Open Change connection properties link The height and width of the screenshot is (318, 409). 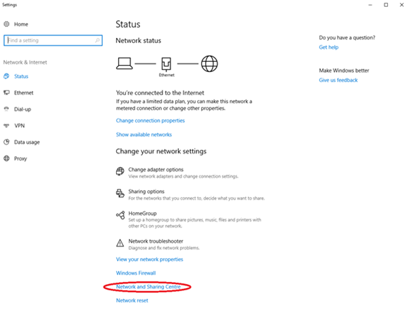click(150, 120)
